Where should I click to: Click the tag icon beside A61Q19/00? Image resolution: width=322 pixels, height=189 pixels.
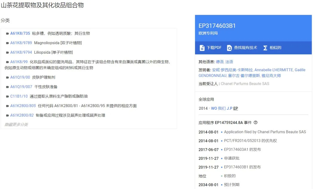pos(7,78)
